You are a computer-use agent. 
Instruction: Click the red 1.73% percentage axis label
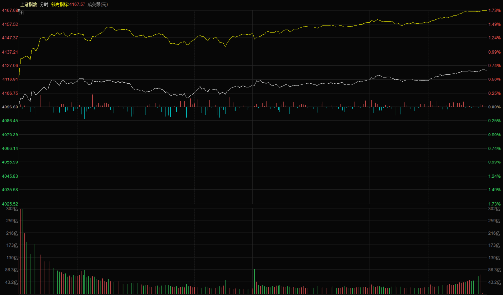pos(494,10)
